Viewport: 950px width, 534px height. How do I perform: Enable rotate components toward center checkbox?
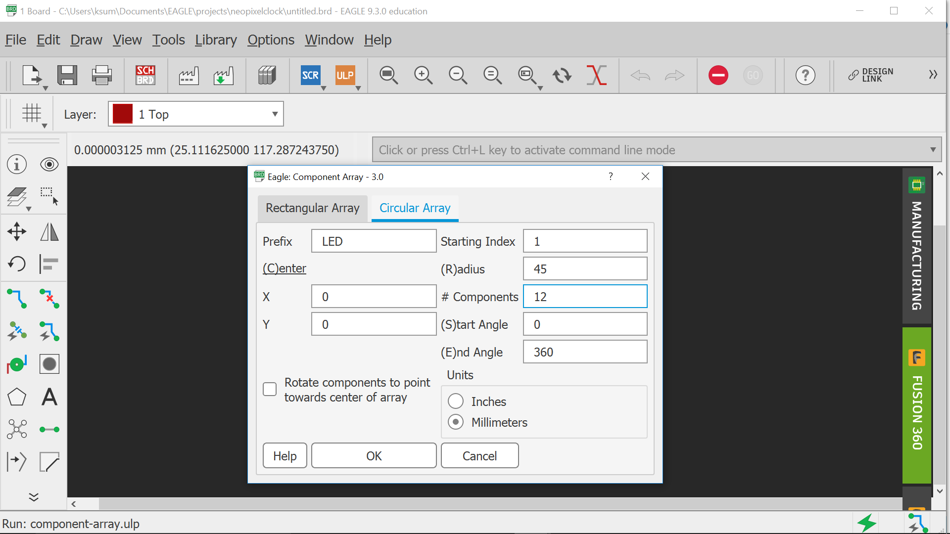point(270,389)
